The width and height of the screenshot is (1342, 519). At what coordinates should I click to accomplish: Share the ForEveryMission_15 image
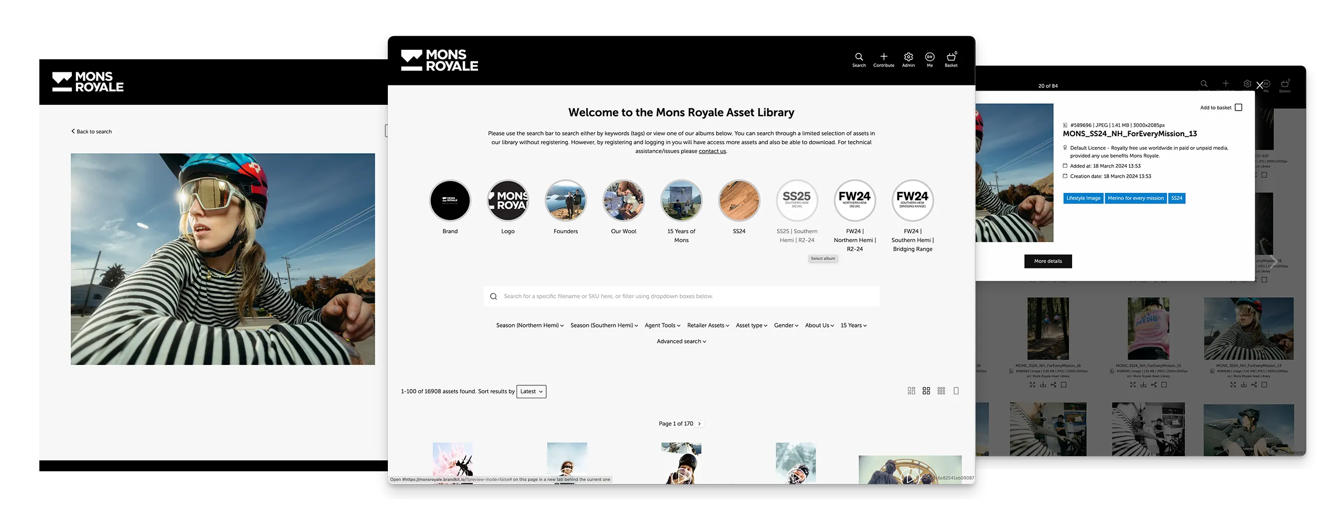tap(1153, 385)
